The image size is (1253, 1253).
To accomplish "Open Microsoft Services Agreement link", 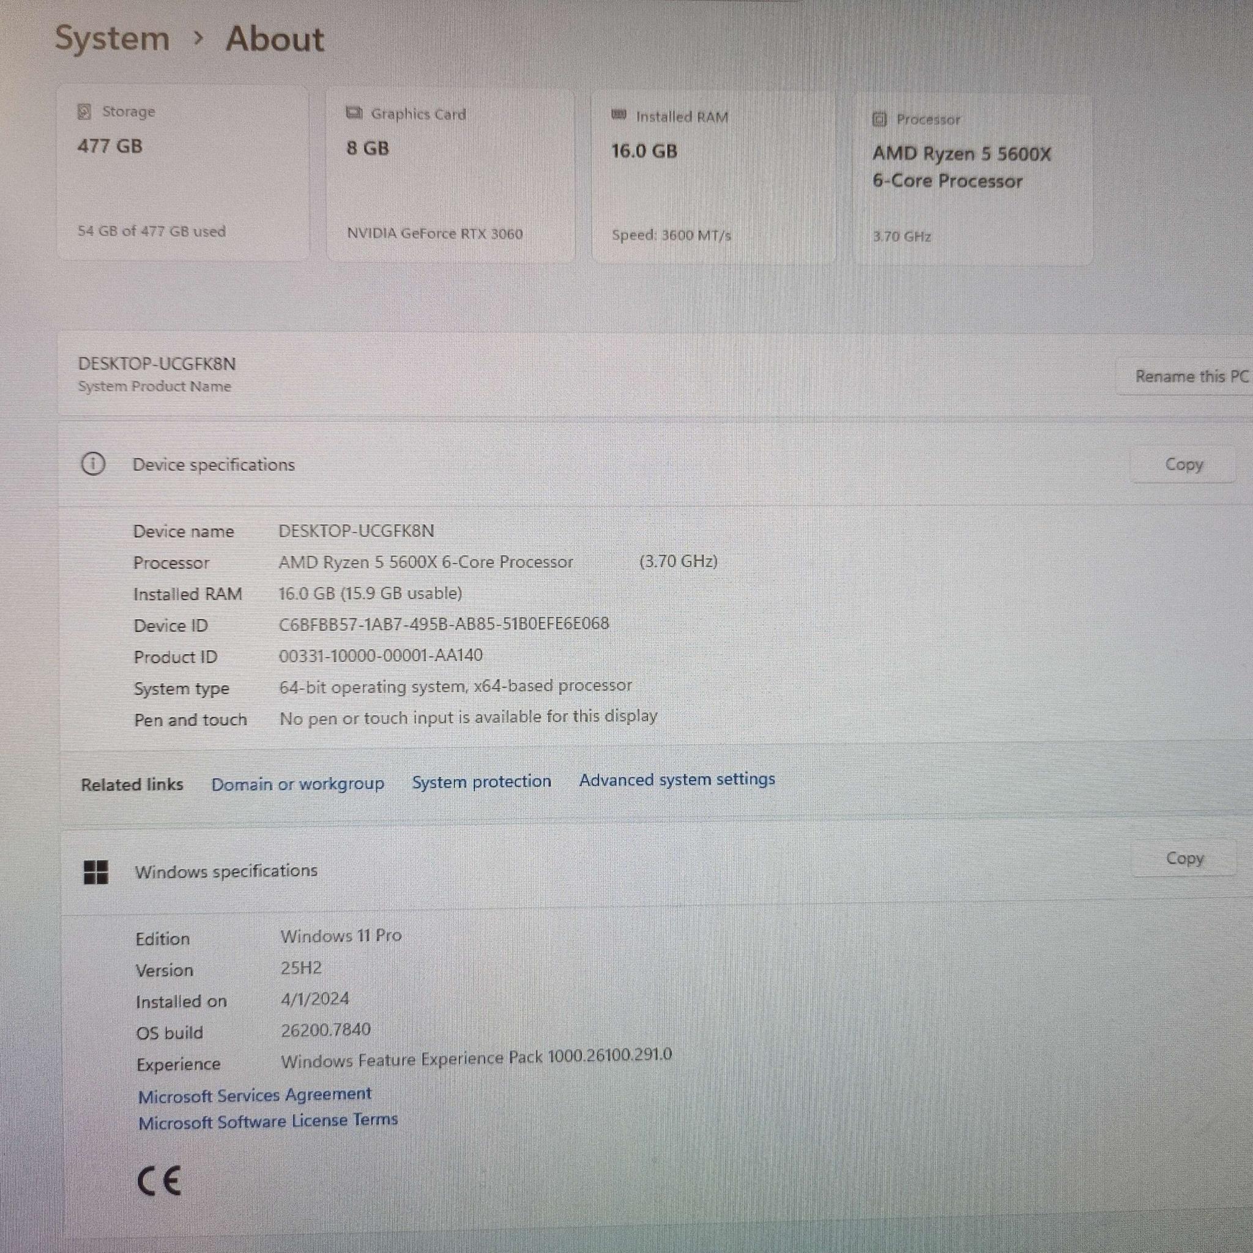I will pyautogui.click(x=255, y=1095).
